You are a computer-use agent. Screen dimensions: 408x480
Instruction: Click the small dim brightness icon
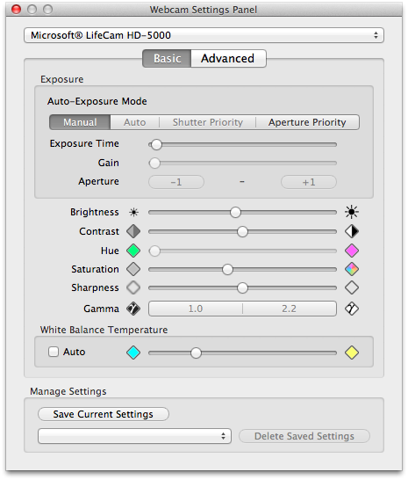(134, 212)
